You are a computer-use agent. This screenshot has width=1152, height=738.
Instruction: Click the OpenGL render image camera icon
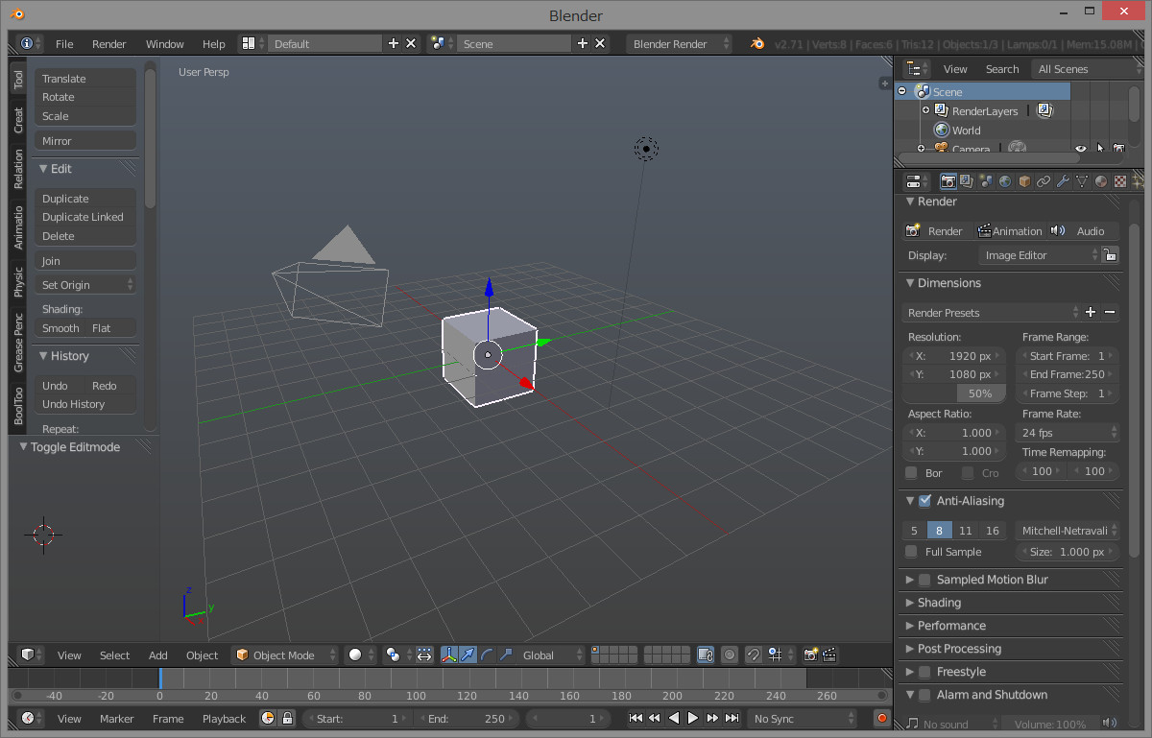point(811,655)
